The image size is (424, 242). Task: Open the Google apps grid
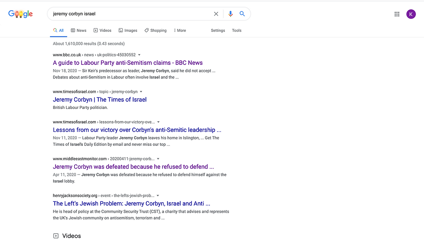[397, 14]
